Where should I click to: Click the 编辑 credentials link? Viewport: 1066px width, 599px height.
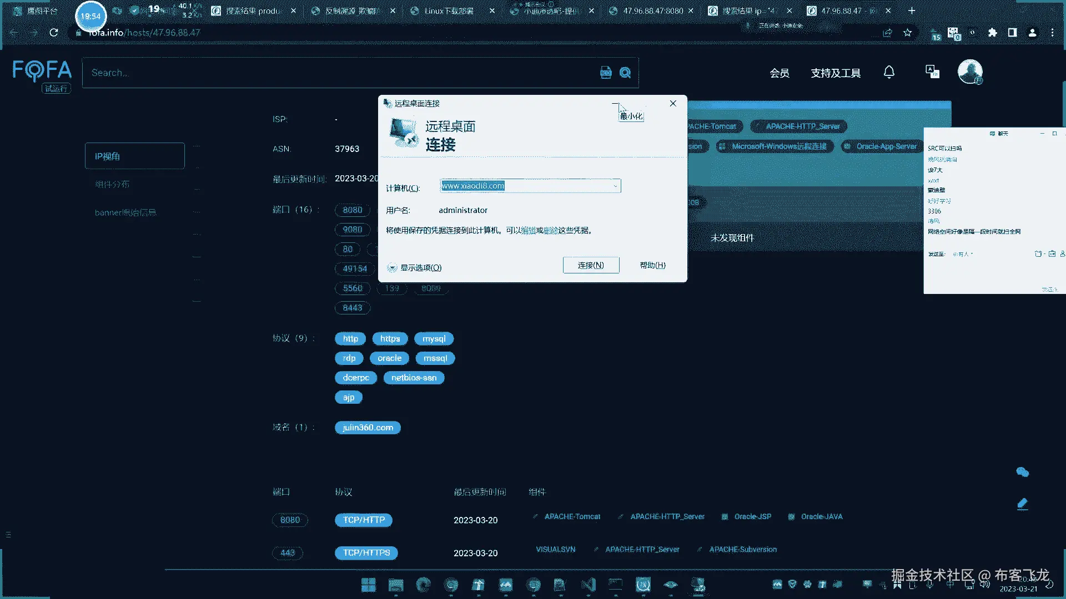tap(528, 230)
